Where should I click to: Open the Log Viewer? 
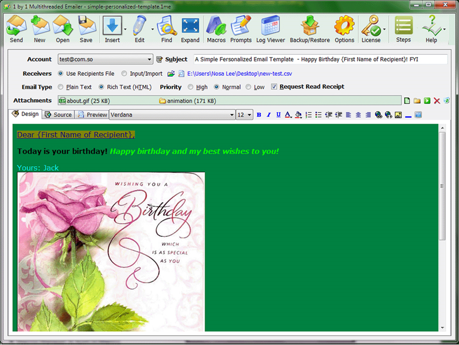(270, 29)
